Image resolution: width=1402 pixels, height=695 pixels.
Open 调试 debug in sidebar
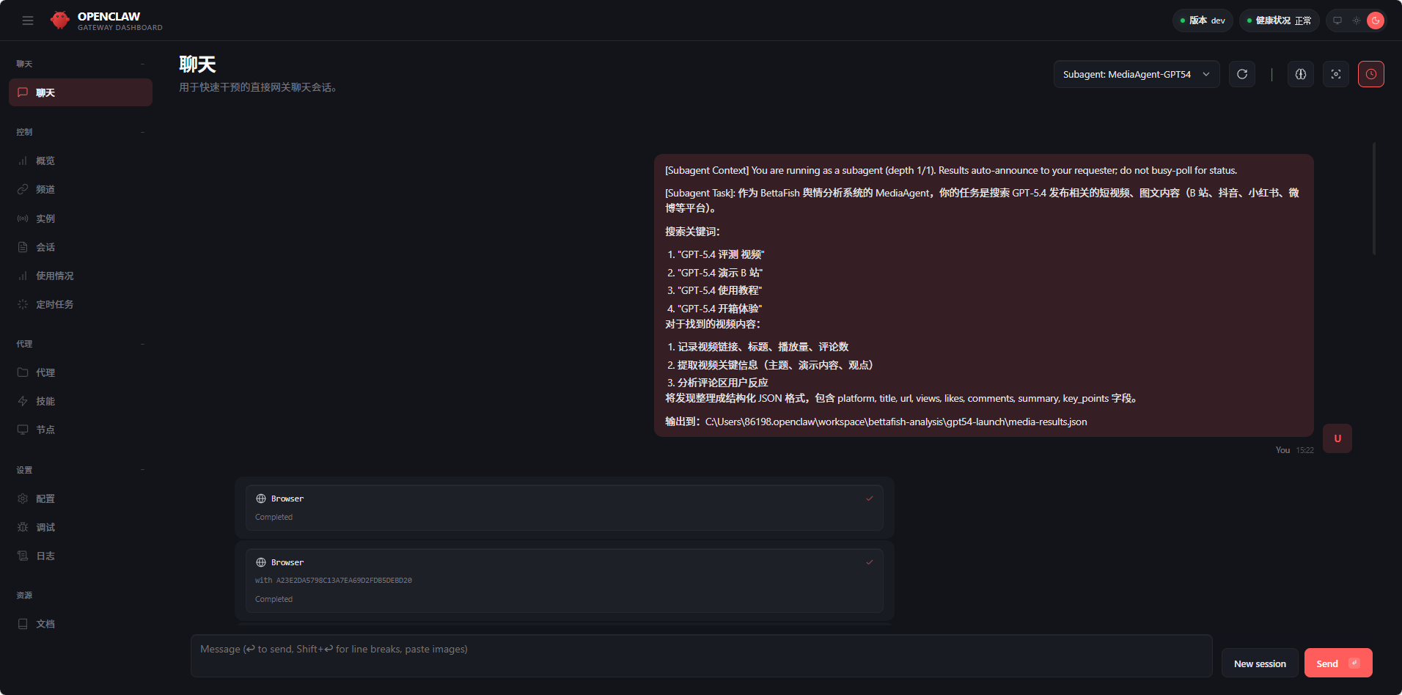pos(81,527)
